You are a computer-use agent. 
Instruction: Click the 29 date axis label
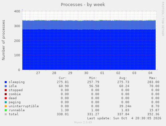70,73
